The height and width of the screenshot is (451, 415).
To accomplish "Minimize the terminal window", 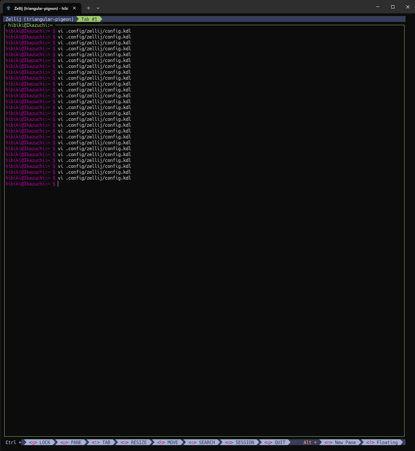I will 378,7.
